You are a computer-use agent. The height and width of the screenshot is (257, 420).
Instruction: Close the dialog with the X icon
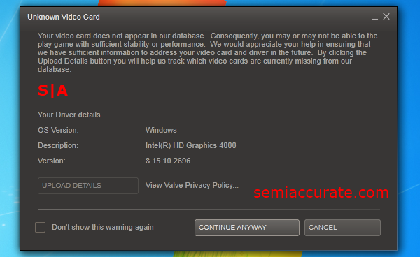point(386,17)
